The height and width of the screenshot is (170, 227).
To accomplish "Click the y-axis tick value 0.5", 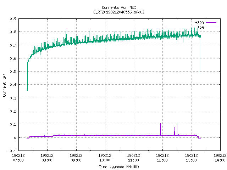I will (x=13, y=72).
